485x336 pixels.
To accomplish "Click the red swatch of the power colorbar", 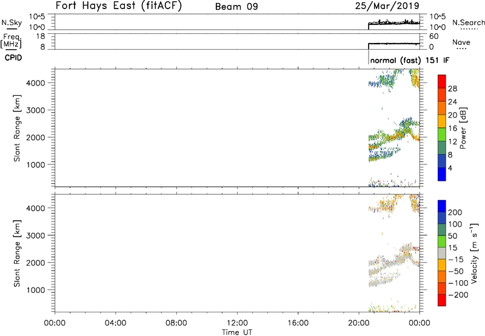I will tap(442, 81).
